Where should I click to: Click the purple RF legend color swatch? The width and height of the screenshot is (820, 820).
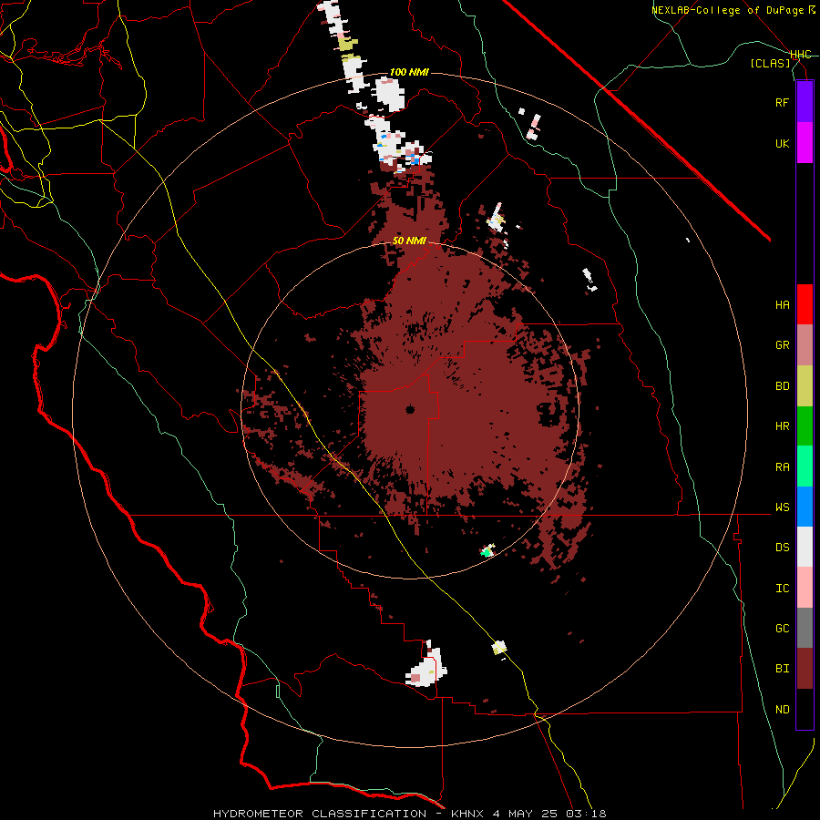805,102
